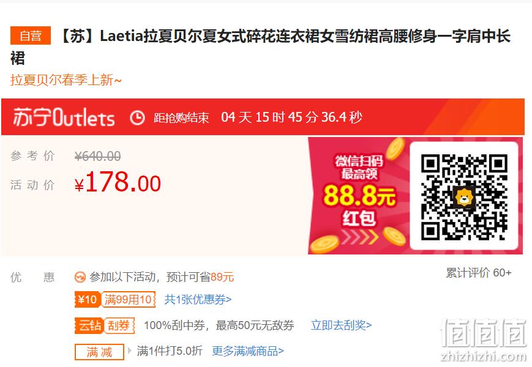The image size is (532, 367).
Task: Click the 满99用10 coupon
Action: pyautogui.click(x=128, y=300)
